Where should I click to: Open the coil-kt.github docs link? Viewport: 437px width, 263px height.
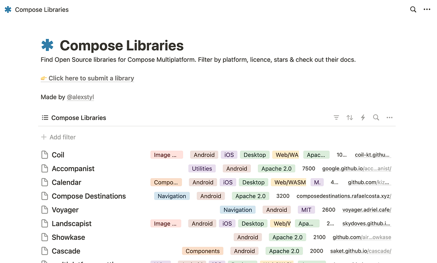373,154
